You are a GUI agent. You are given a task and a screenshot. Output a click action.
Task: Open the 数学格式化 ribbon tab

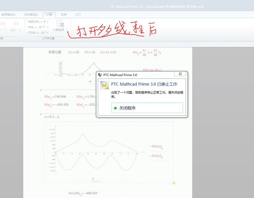click(x=9, y=15)
